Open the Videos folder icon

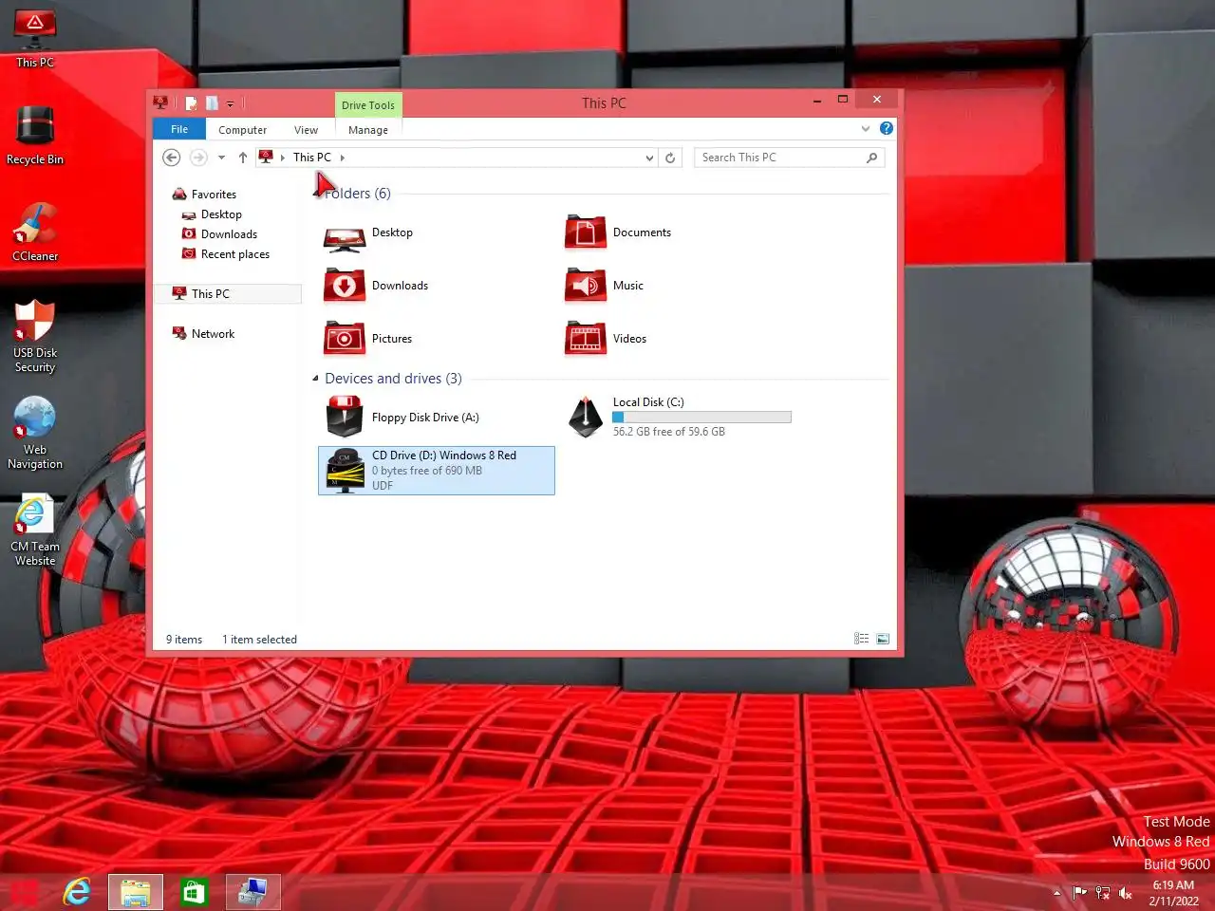tap(586, 339)
